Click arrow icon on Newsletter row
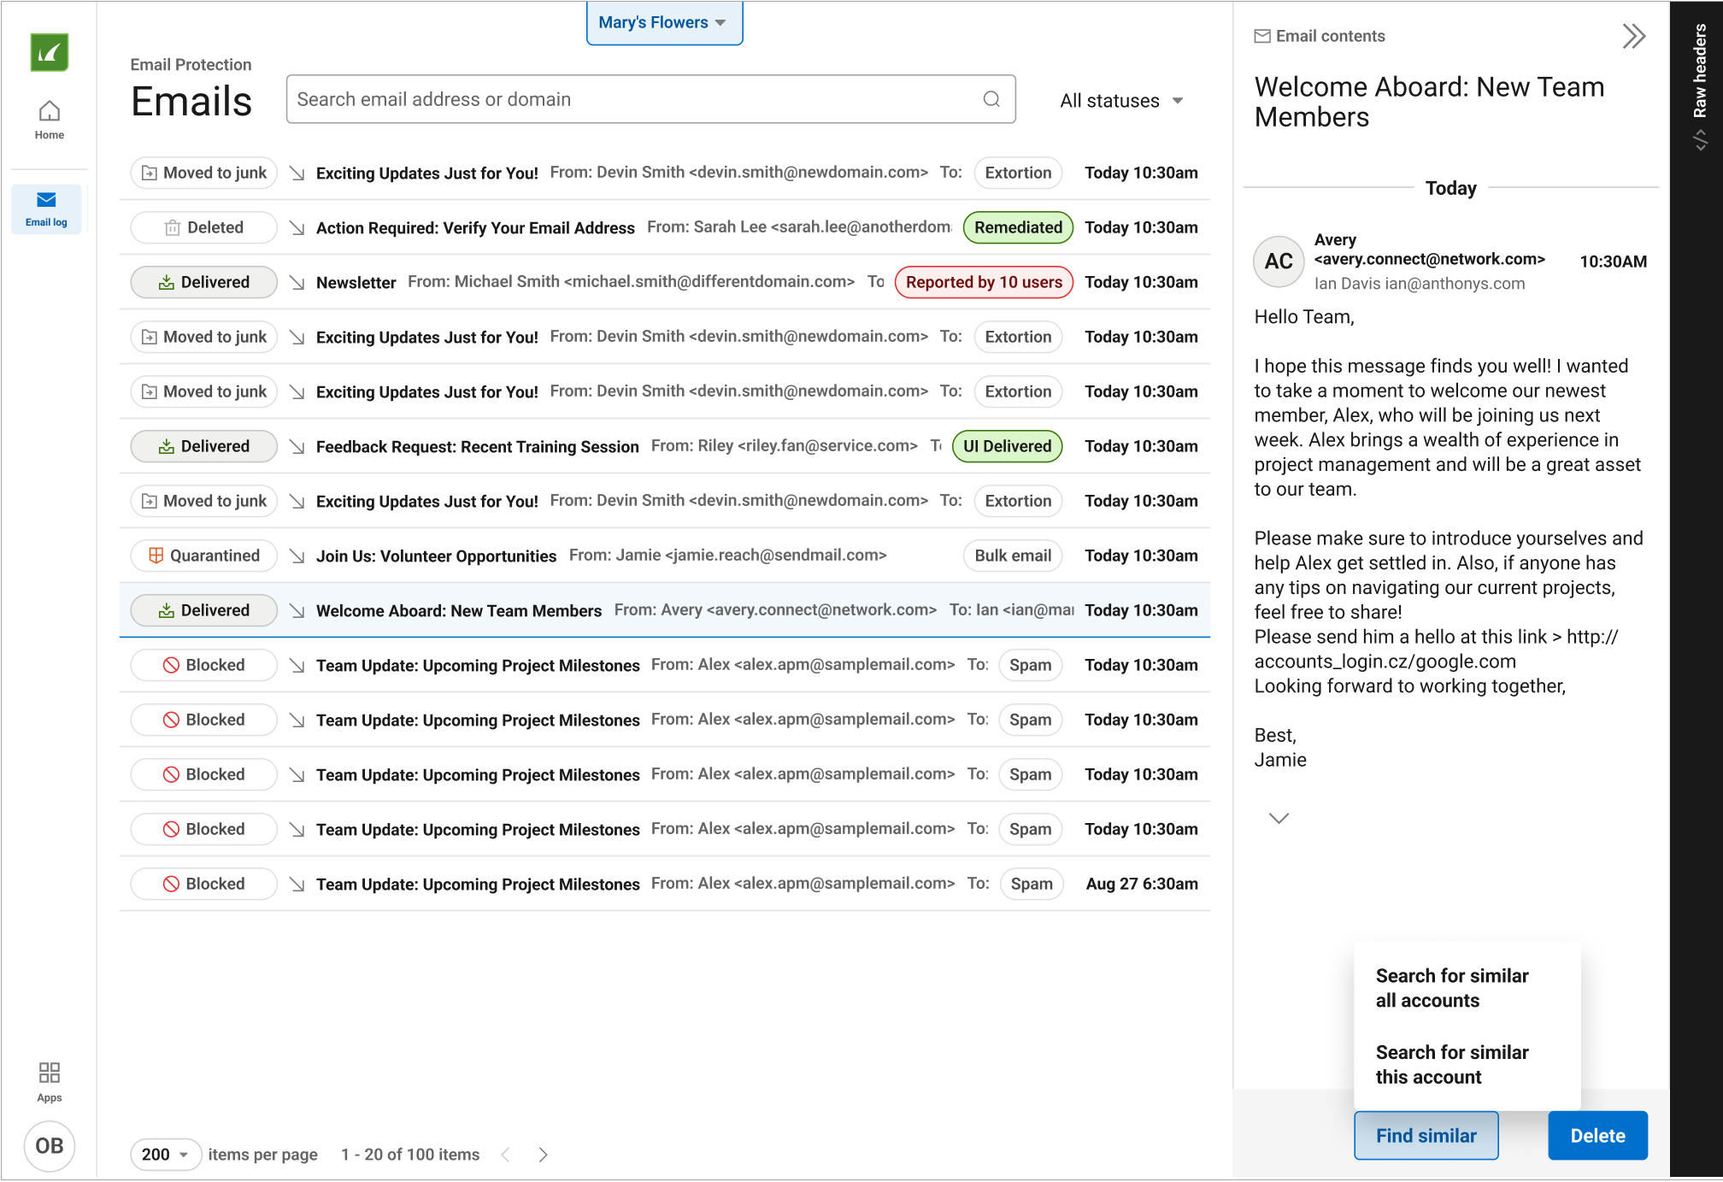Viewport: 1723px width, 1182px height. tap(297, 283)
